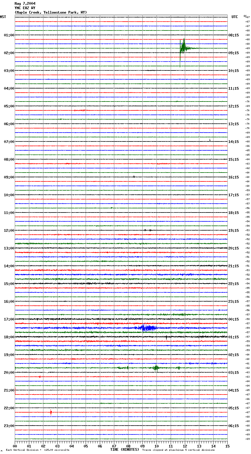Click the green burst near minute 10 on 19:45 trace
251x454 pixels.
coord(156,368)
